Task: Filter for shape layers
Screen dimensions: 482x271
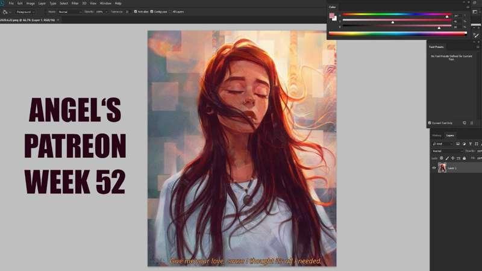Action: tap(477, 144)
